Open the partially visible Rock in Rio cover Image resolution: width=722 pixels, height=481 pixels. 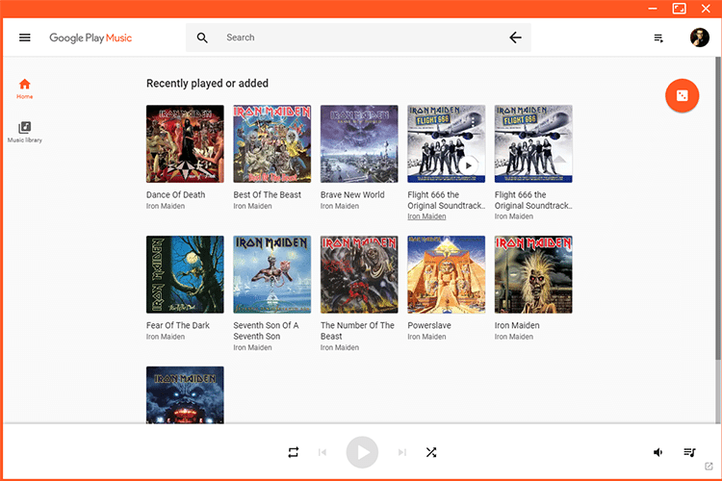coord(185,395)
